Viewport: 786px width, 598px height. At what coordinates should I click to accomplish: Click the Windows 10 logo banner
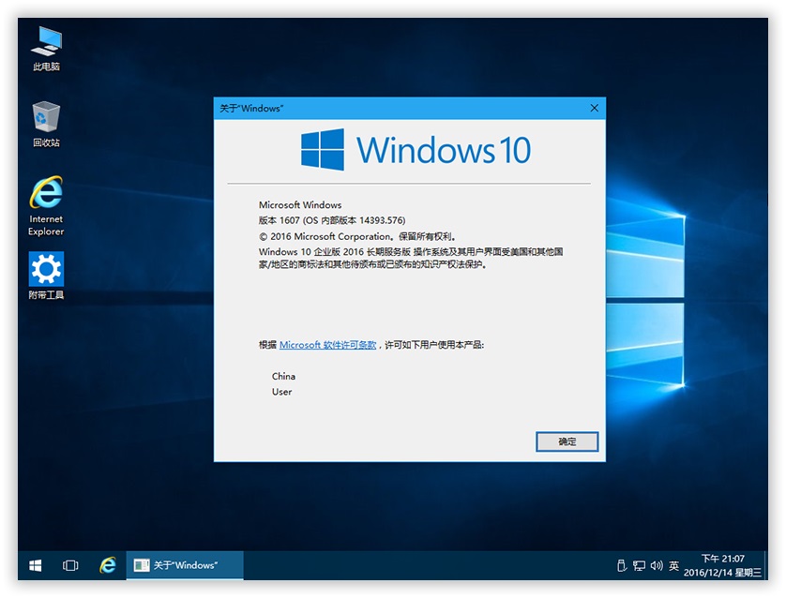tap(416, 150)
